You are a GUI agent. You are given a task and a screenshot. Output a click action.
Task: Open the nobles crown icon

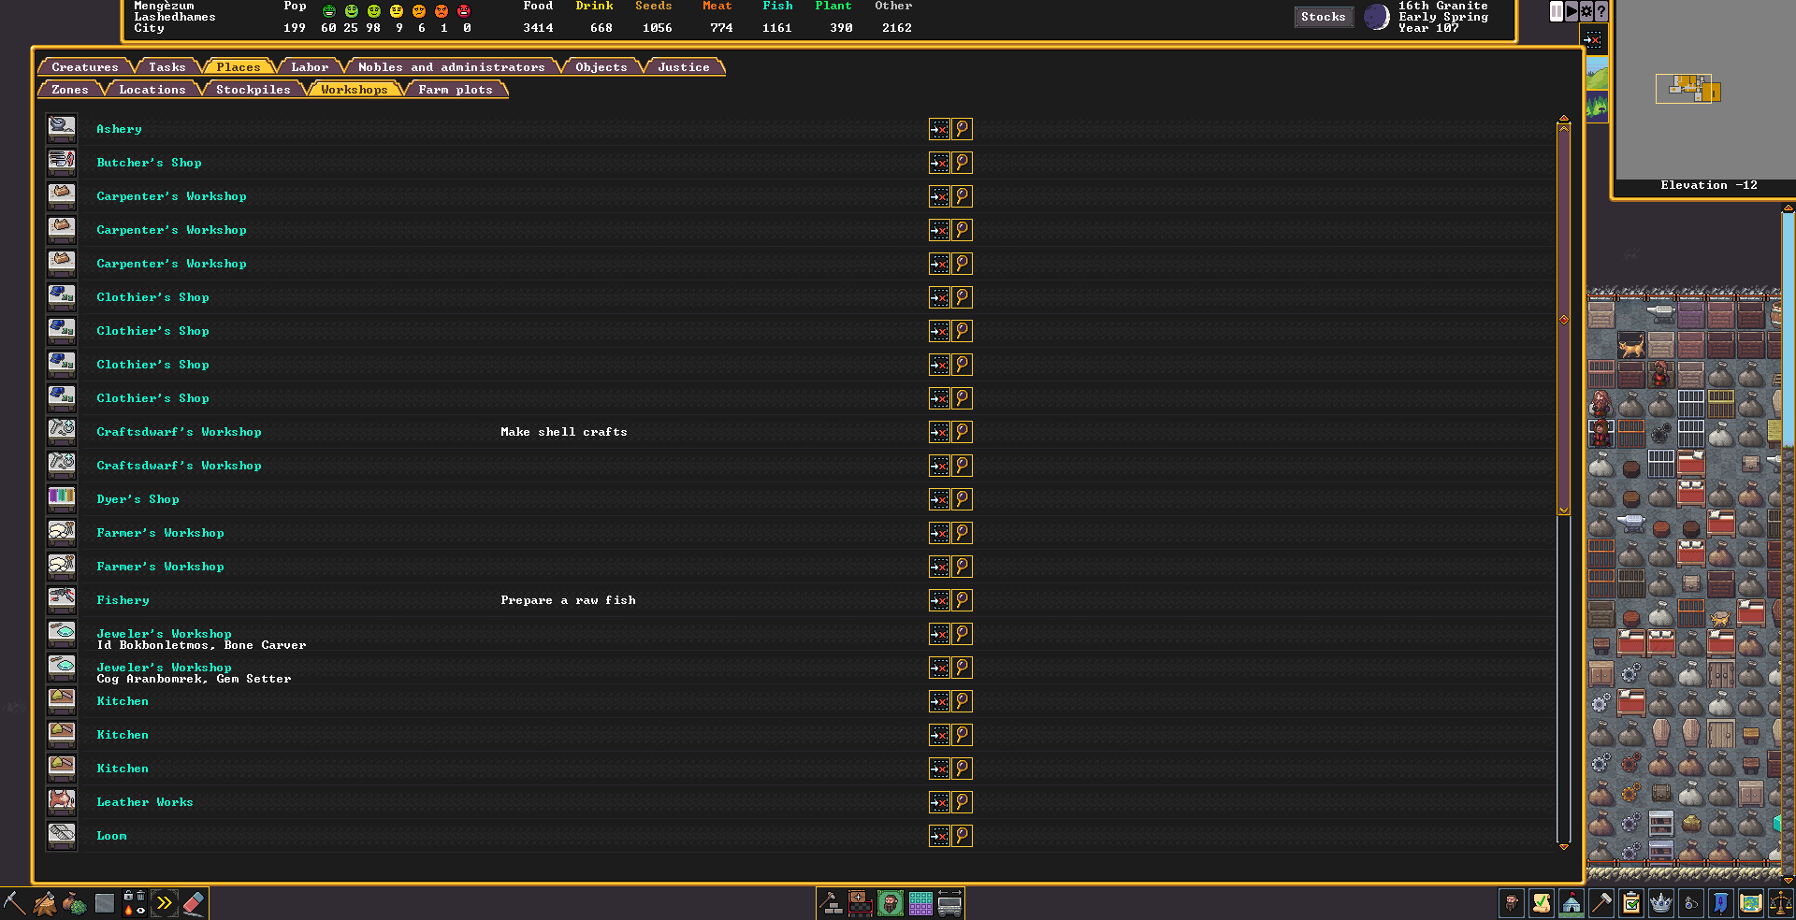coord(1660,903)
